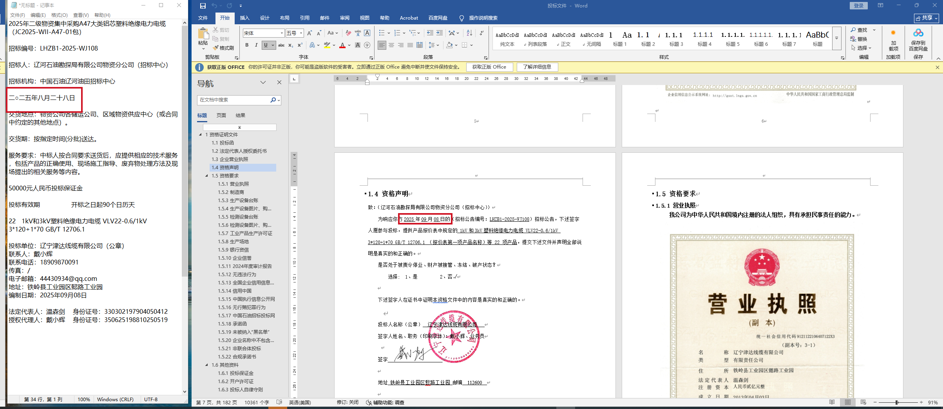943x409 pixels.
Task: Select the Format Painter brush
Action: click(x=223, y=48)
